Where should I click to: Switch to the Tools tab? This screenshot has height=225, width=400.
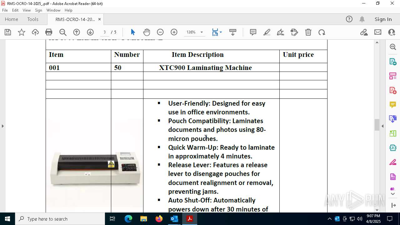[33, 19]
